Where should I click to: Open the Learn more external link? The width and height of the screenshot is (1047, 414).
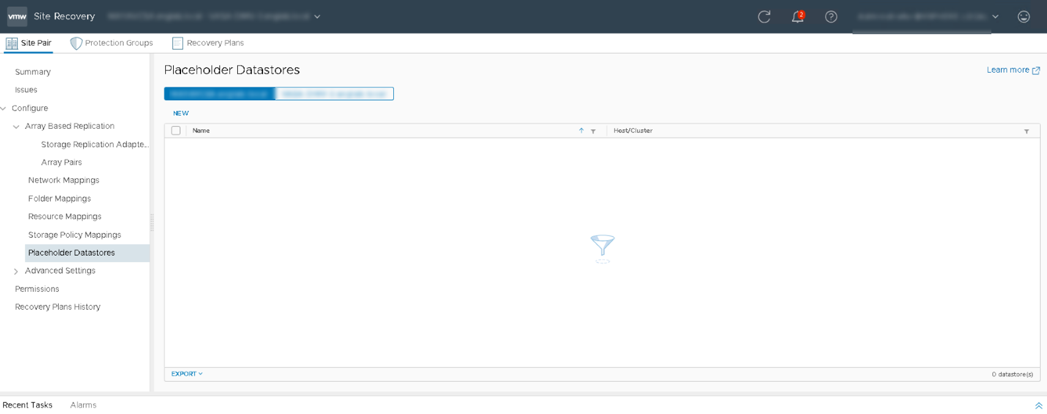(x=1013, y=70)
